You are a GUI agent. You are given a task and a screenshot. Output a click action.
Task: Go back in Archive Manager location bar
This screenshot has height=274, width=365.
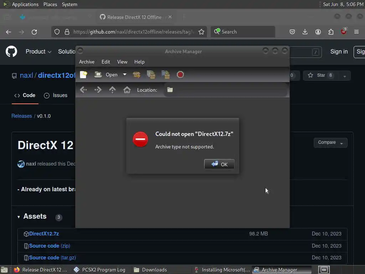(x=83, y=90)
